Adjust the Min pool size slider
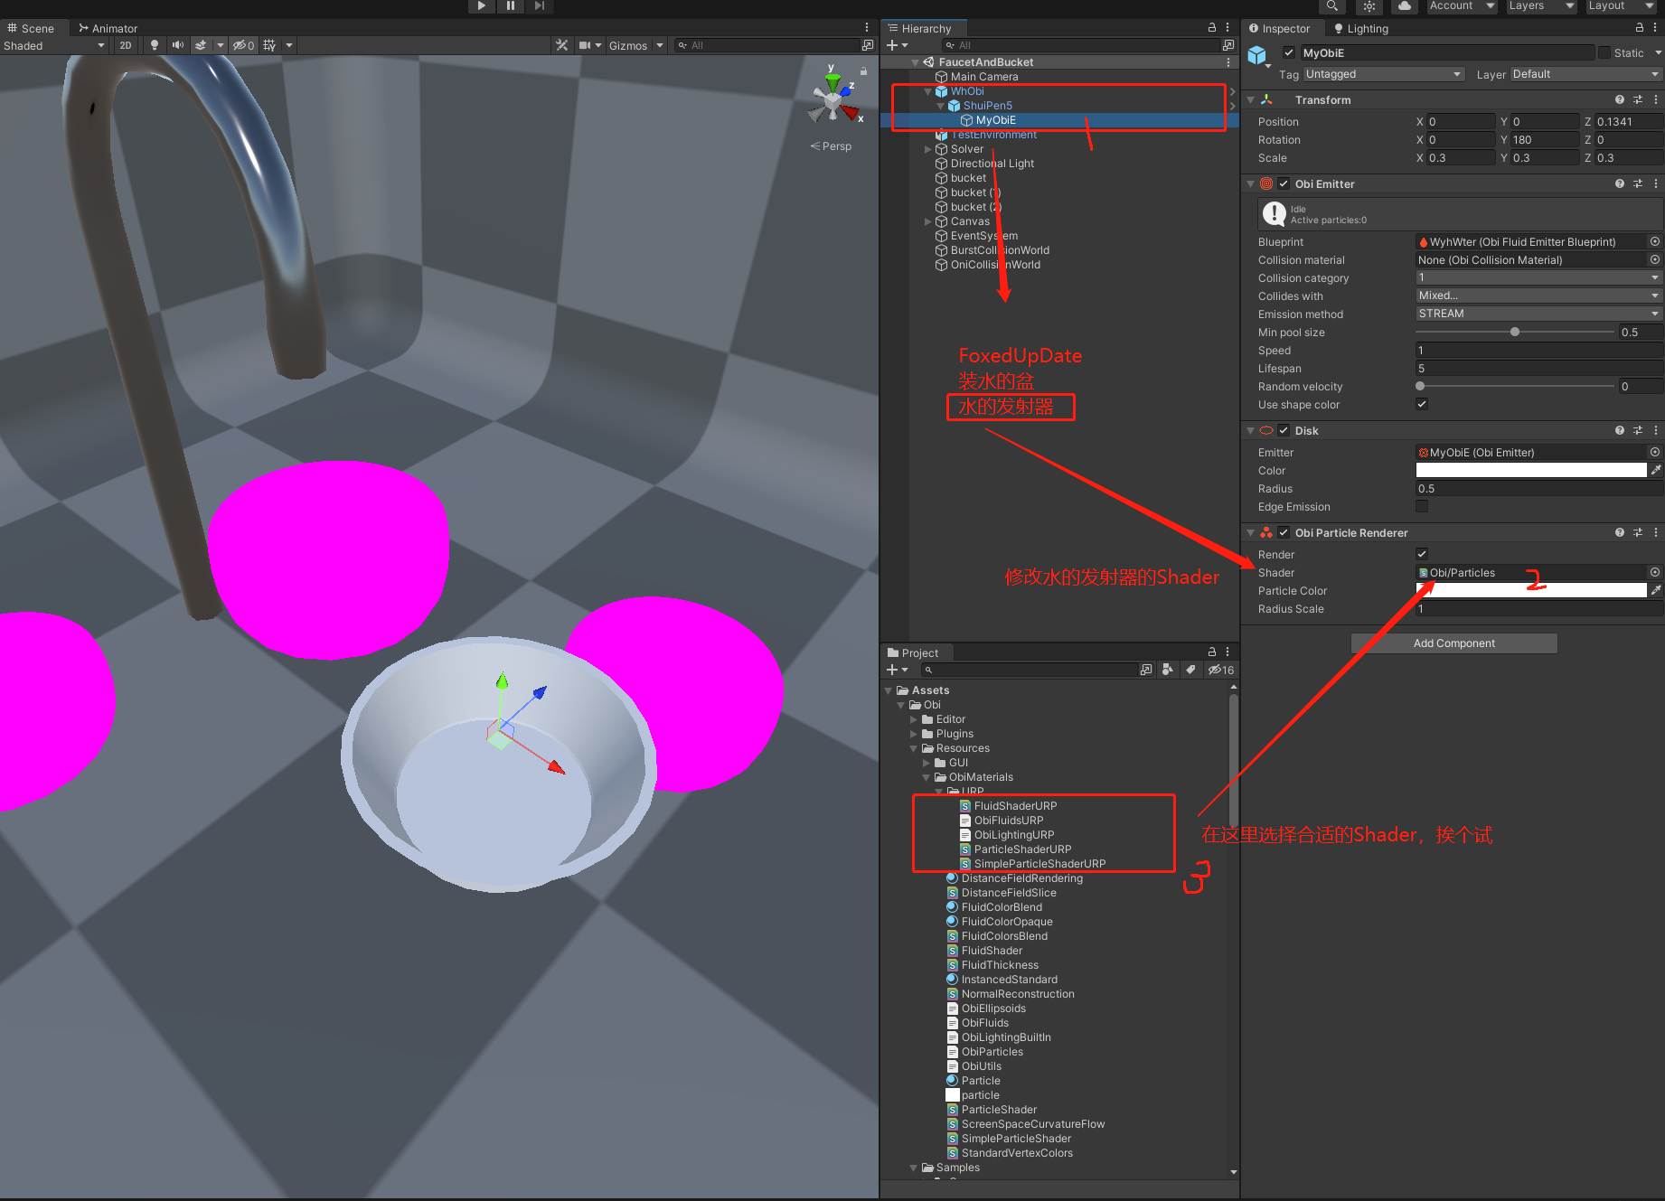 [x=1515, y=332]
